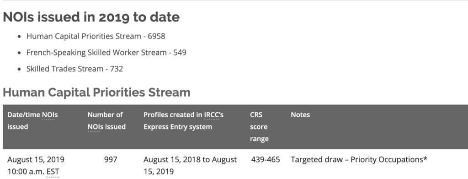Click the "Date/time" column header text
Screen dimensions: 468x179
pyautogui.click(x=24, y=115)
